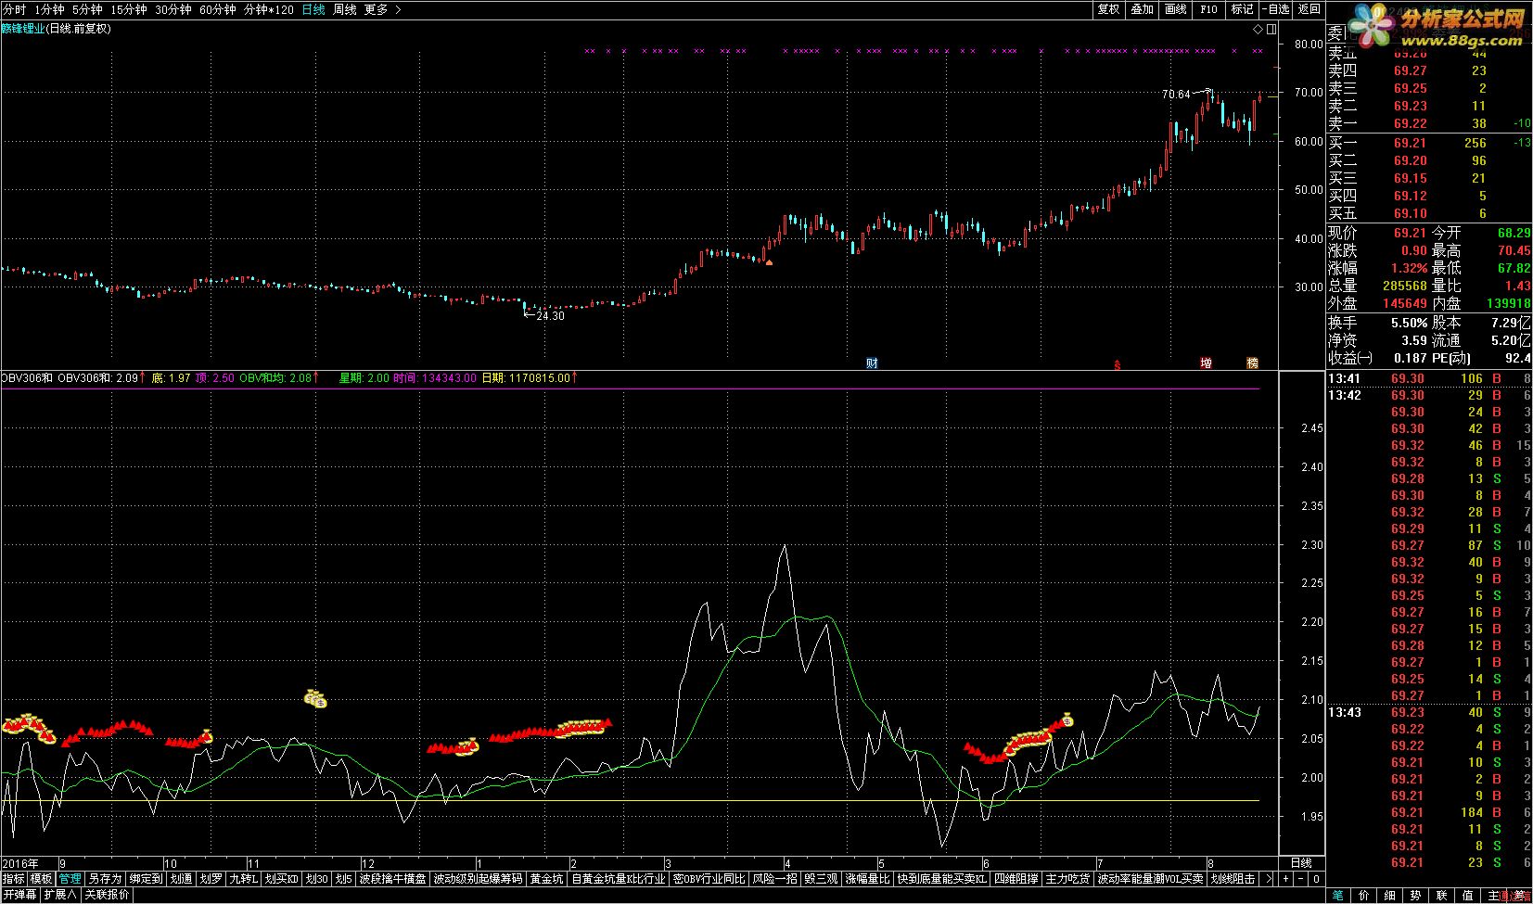Apply the 自黄金坑量K比行业 indicator
The width and height of the screenshot is (1533, 904).
[x=618, y=879]
